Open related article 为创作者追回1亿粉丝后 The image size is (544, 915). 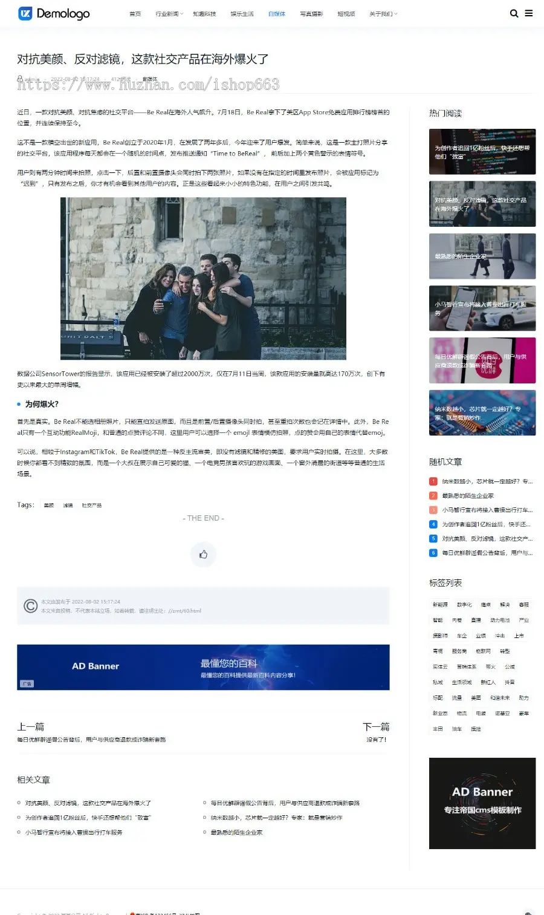point(88,818)
